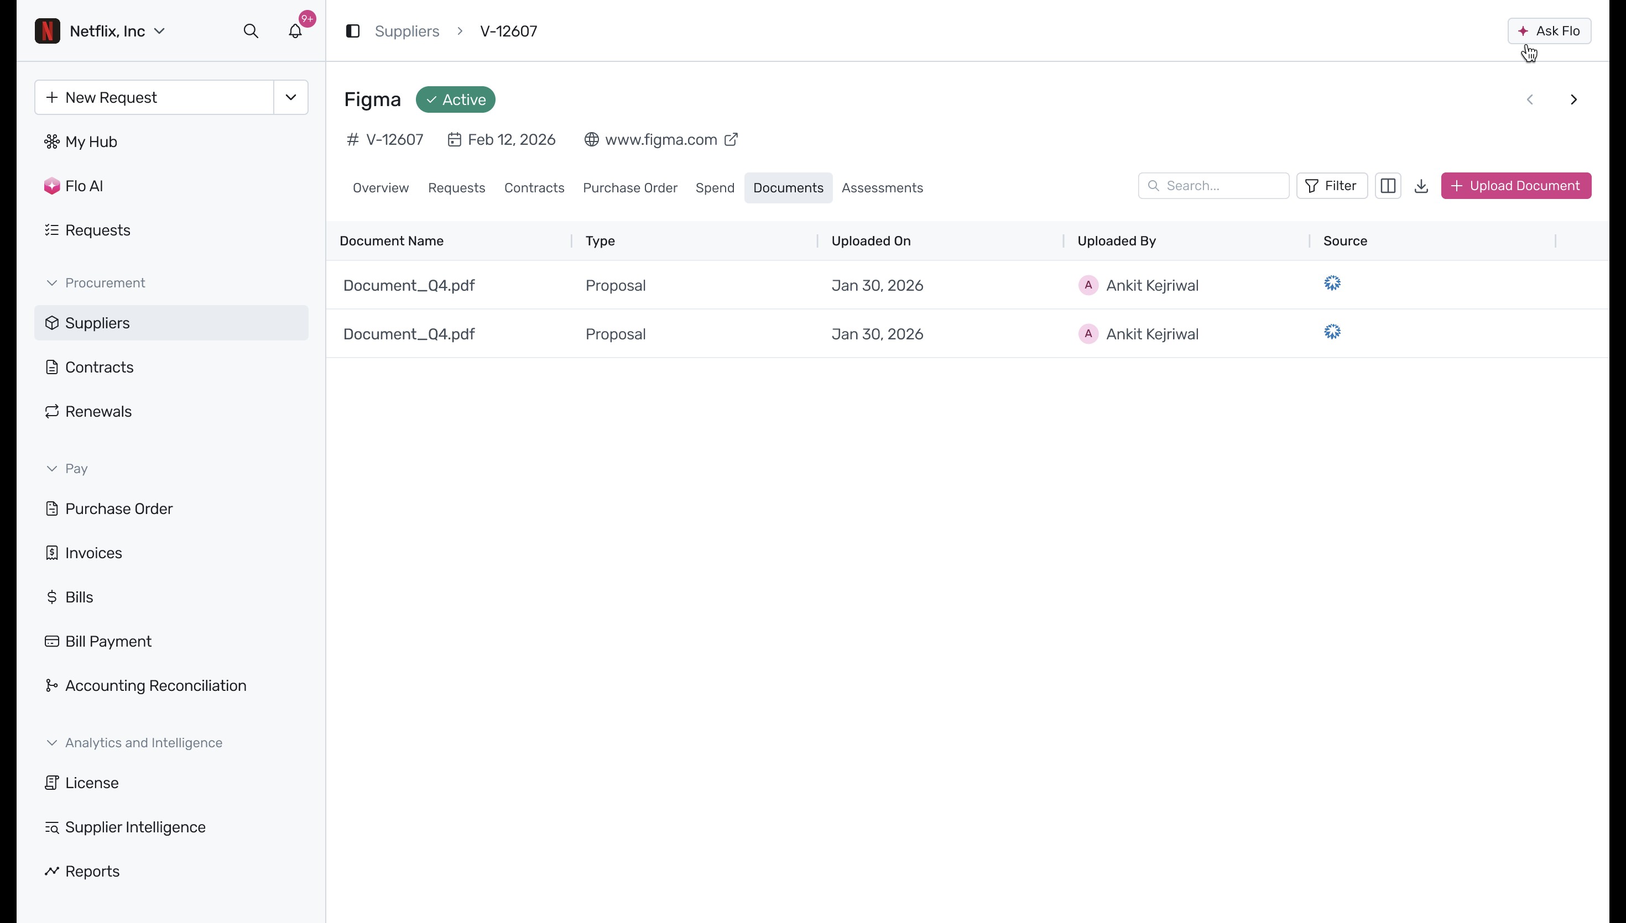Image resolution: width=1626 pixels, height=923 pixels.
Task: Click the Ask Flo button
Action: 1549,31
